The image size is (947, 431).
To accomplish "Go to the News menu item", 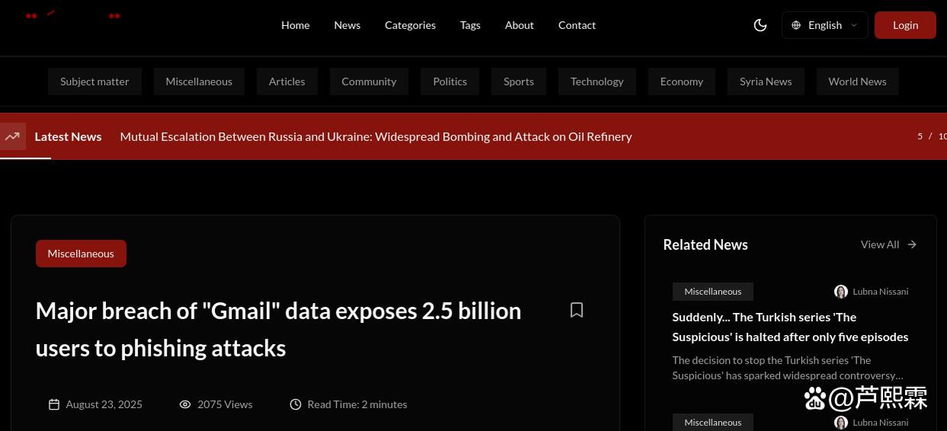I will [x=347, y=25].
